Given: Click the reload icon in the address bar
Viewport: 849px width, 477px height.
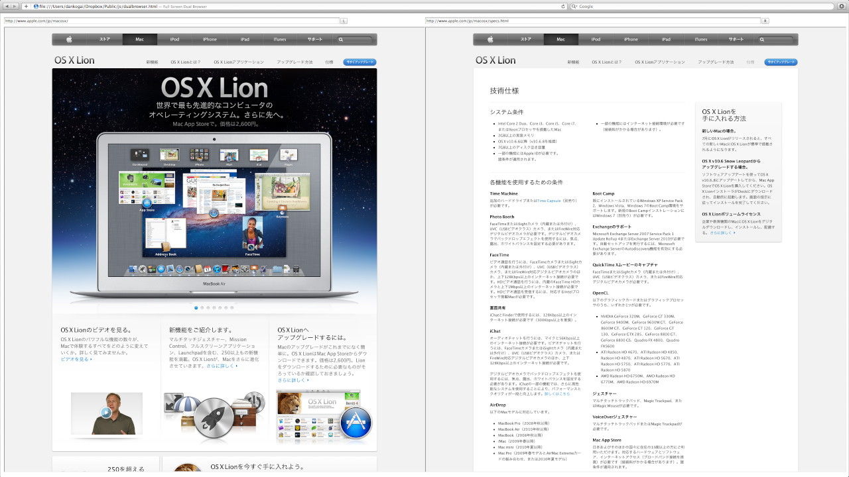Looking at the screenshot, I should click(x=564, y=6).
